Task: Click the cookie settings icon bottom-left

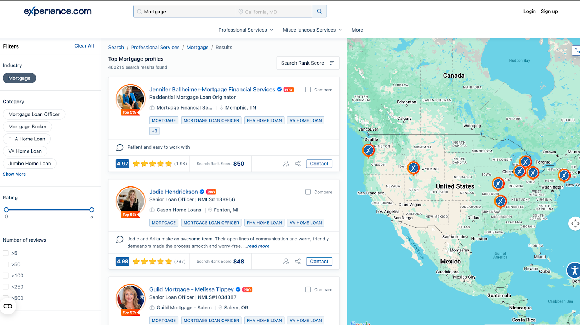Action: pos(8,306)
